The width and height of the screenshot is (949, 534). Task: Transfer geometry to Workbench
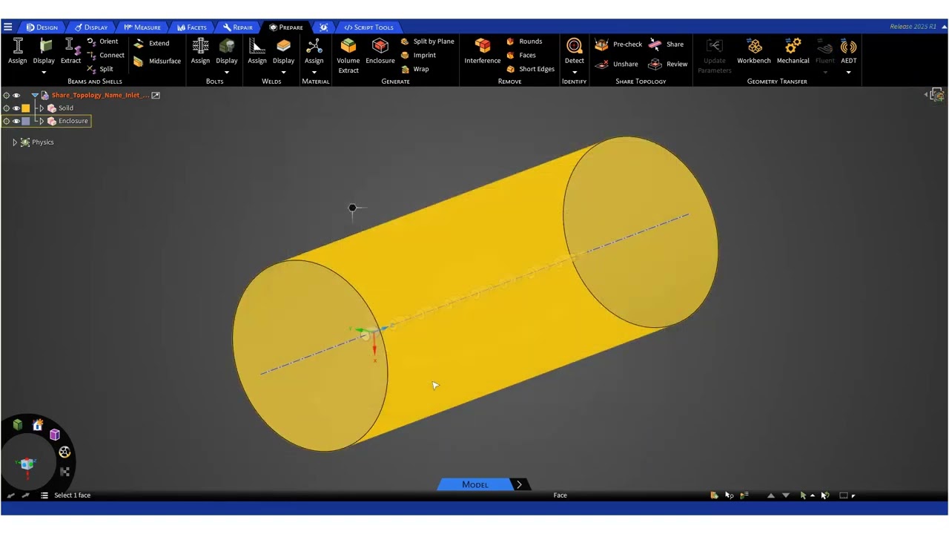click(x=754, y=51)
